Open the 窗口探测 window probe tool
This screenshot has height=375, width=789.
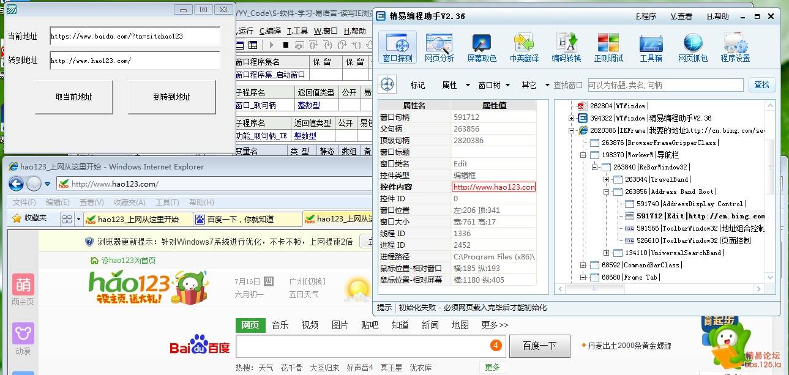pyautogui.click(x=397, y=48)
